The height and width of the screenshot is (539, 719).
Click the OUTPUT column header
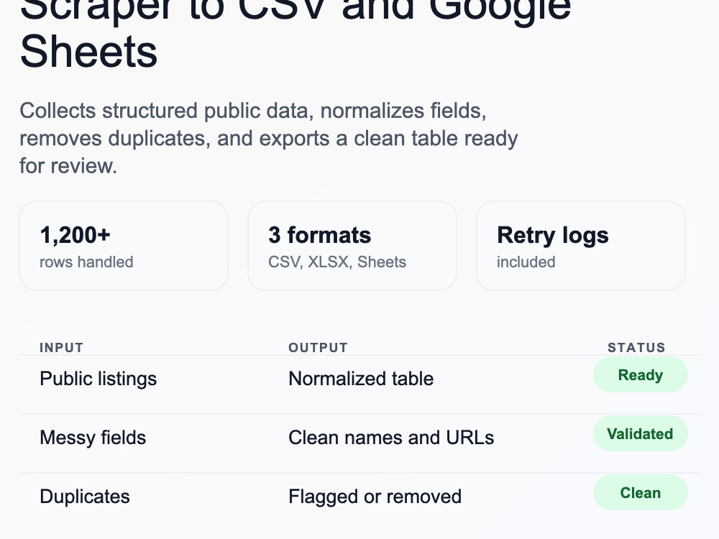click(x=318, y=347)
